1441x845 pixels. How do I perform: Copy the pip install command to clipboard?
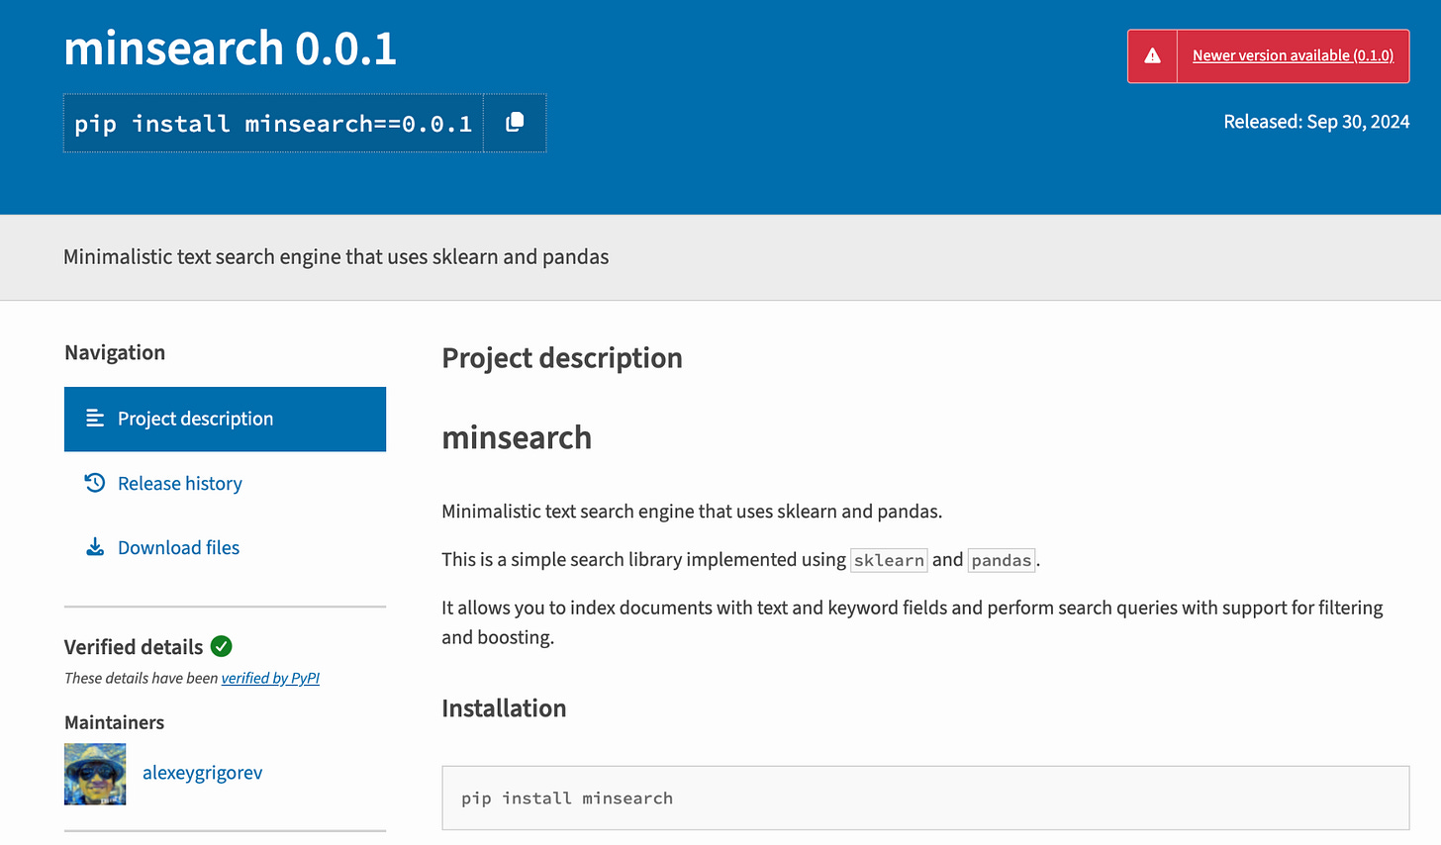click(x=515, y=123)
